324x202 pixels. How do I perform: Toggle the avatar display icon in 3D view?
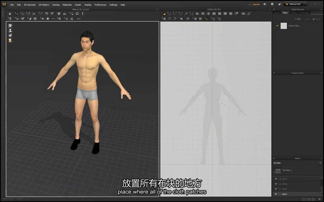10,30
